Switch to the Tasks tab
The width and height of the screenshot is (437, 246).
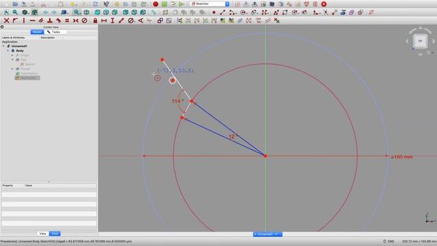click(55, 32)
